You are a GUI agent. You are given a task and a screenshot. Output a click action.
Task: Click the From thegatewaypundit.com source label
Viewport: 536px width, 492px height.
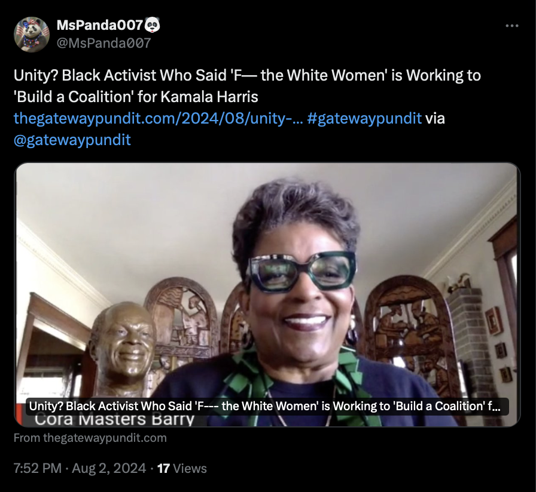(x=90, y=438)
